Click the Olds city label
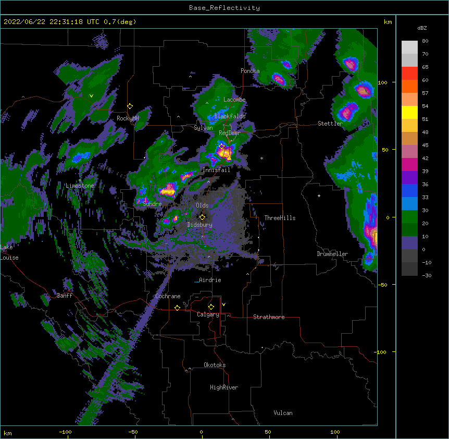 click(x=202, y=205)
